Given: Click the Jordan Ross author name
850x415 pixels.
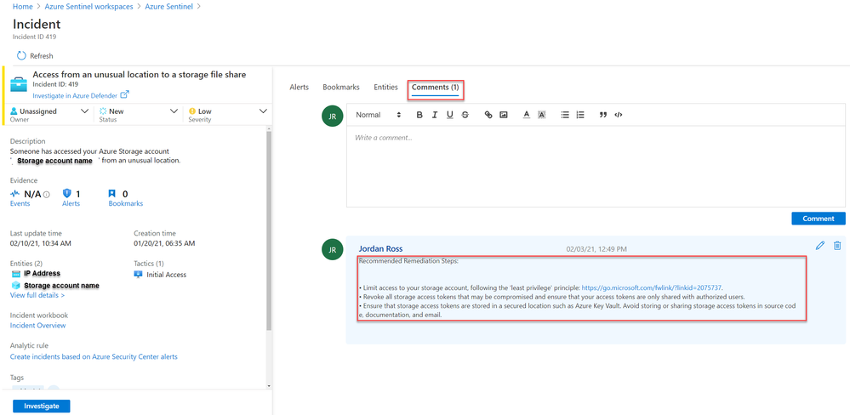Looking at the screenshot, I should 380,248.
